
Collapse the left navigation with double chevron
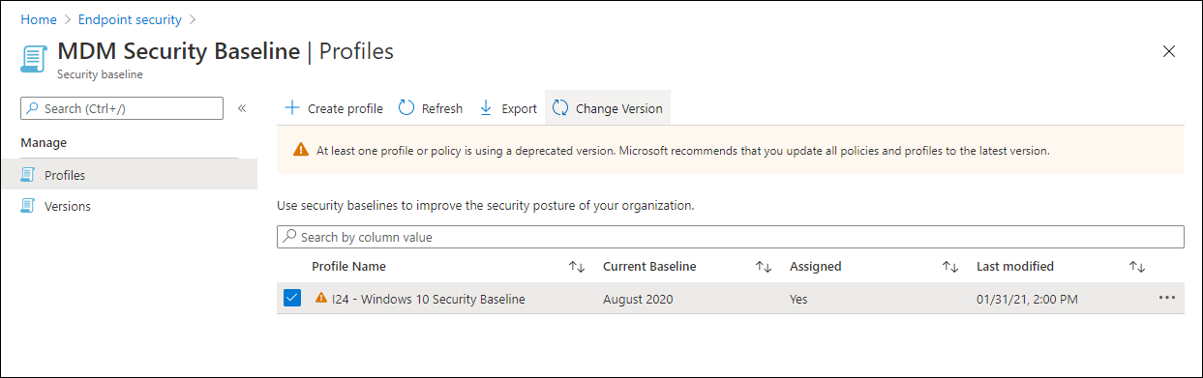[x=242, y=108]
